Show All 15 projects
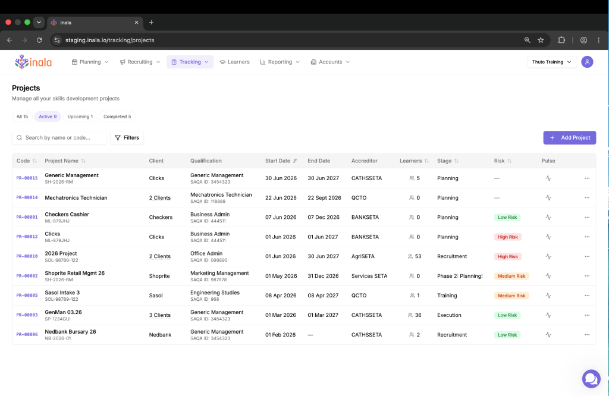 click(22, 117)
